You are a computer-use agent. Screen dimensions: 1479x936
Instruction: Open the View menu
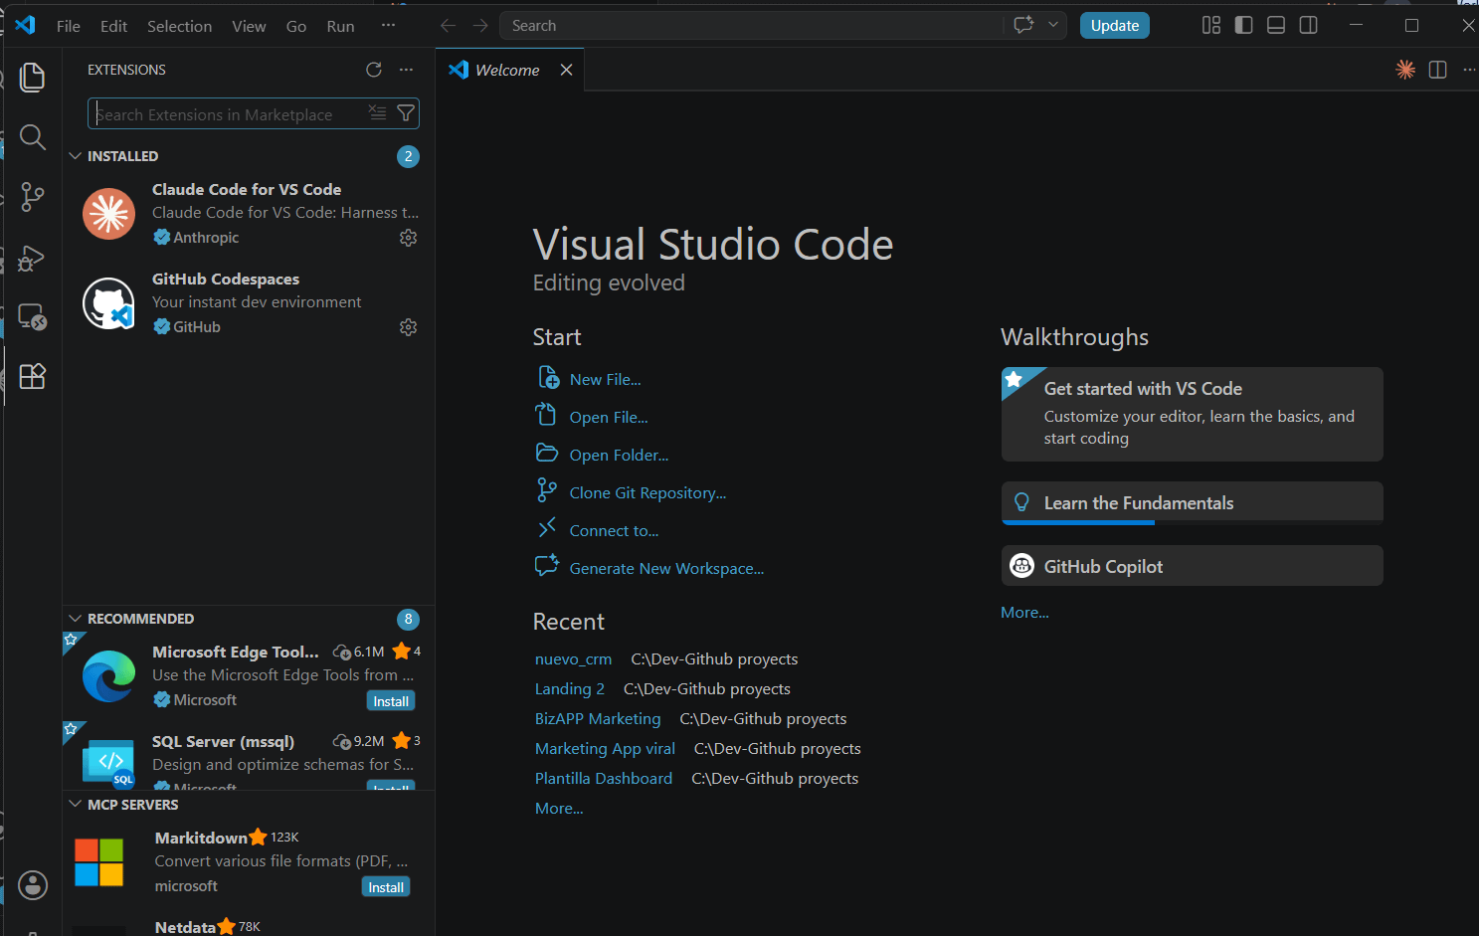(249, 26)
